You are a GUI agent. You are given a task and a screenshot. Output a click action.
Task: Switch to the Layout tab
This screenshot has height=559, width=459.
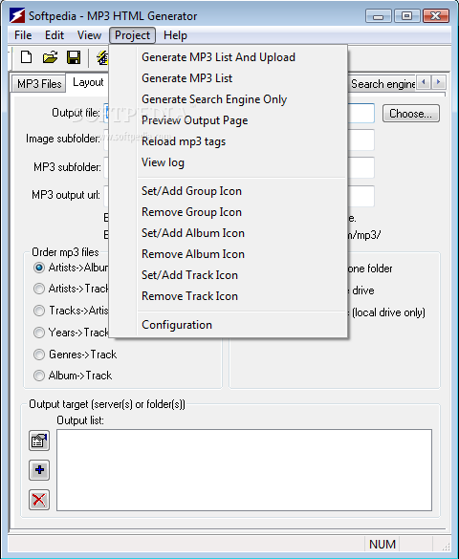click(88, 82)
